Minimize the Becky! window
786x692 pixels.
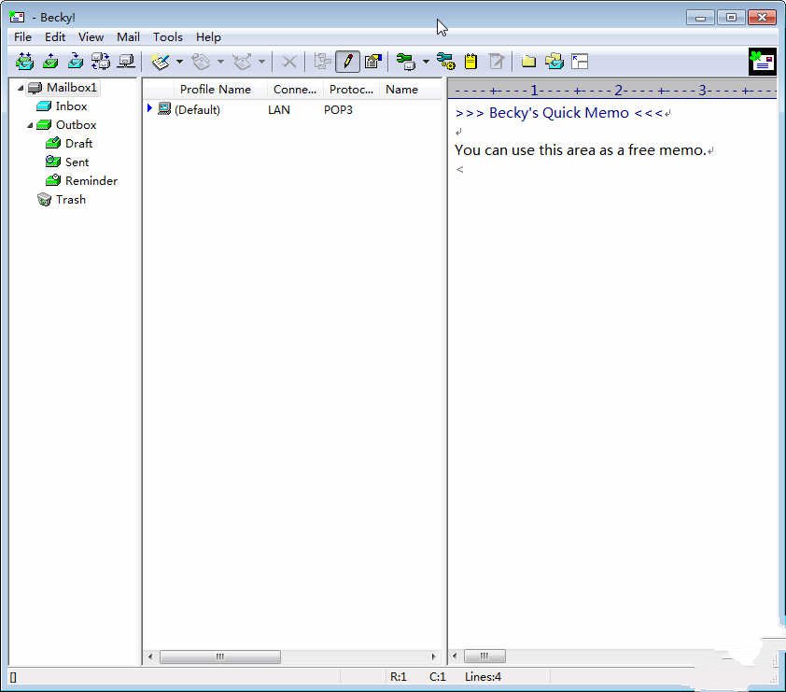[x=700, y=18]
